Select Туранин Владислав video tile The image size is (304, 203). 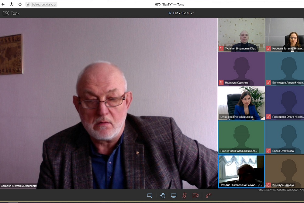point(241,34)
